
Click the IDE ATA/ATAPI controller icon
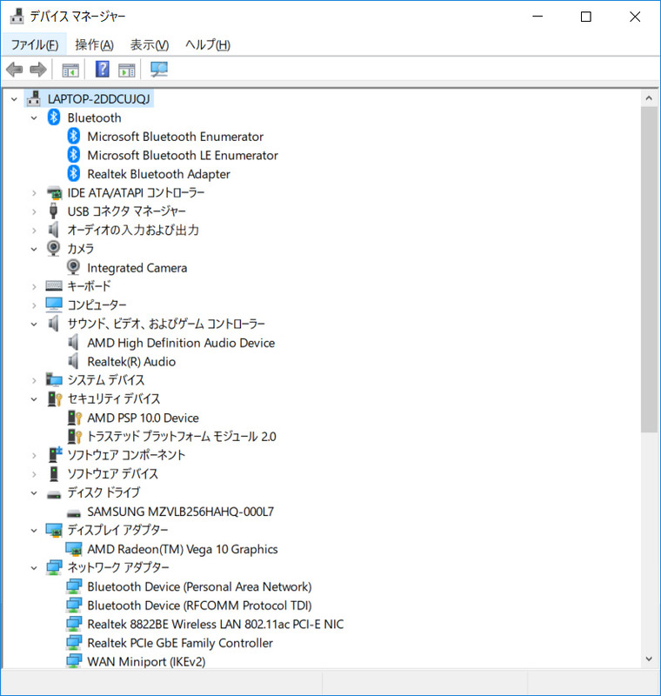tap(54, 192)
